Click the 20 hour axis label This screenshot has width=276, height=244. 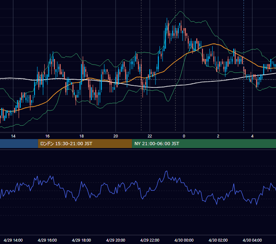[116, 136]
